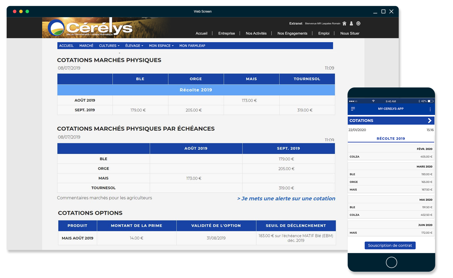Select the MARCHÉ menu item
Image resolution: width=453 pixels, height=278 pixels.
tap(86, 46)
